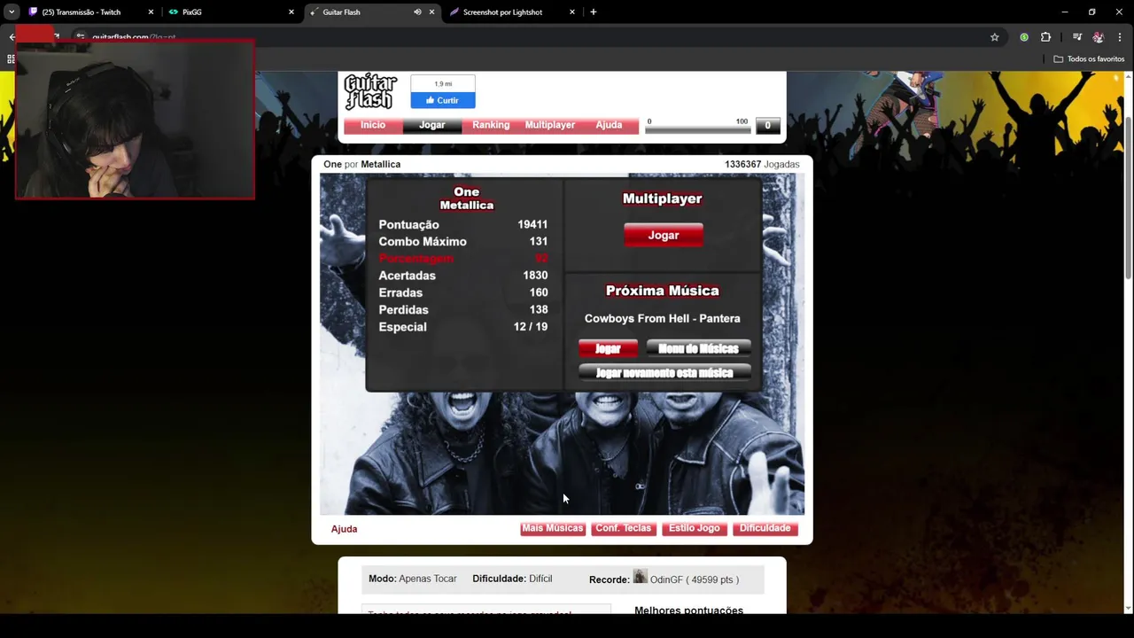This screenshot has height=638, width=1134.
Task: Open the Chrome profile avatar
Action: pos(1099,37)
